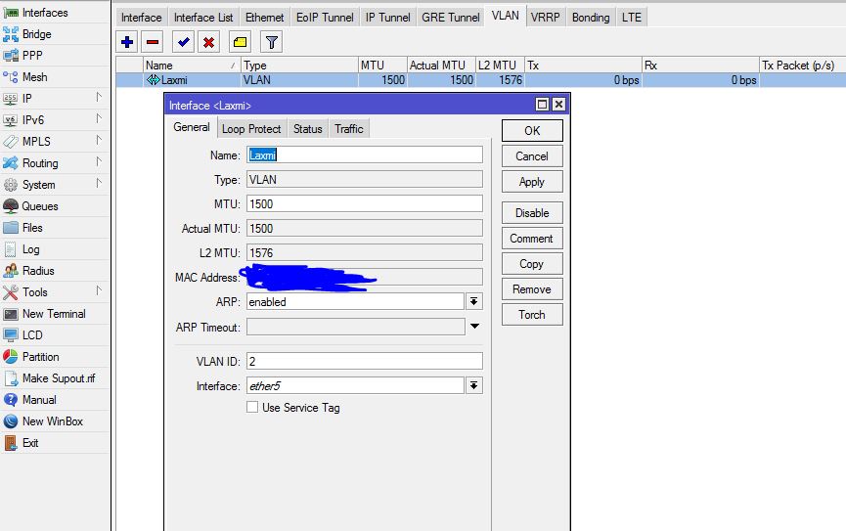The width and height of the screenshot is (846, 531).
Task: Expand the IPv6 submenu arrow
Action: pos(99,118)
